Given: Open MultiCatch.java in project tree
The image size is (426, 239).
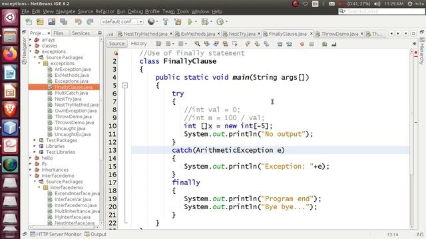Looking at the screenshot, I should [x=71, y=93].
